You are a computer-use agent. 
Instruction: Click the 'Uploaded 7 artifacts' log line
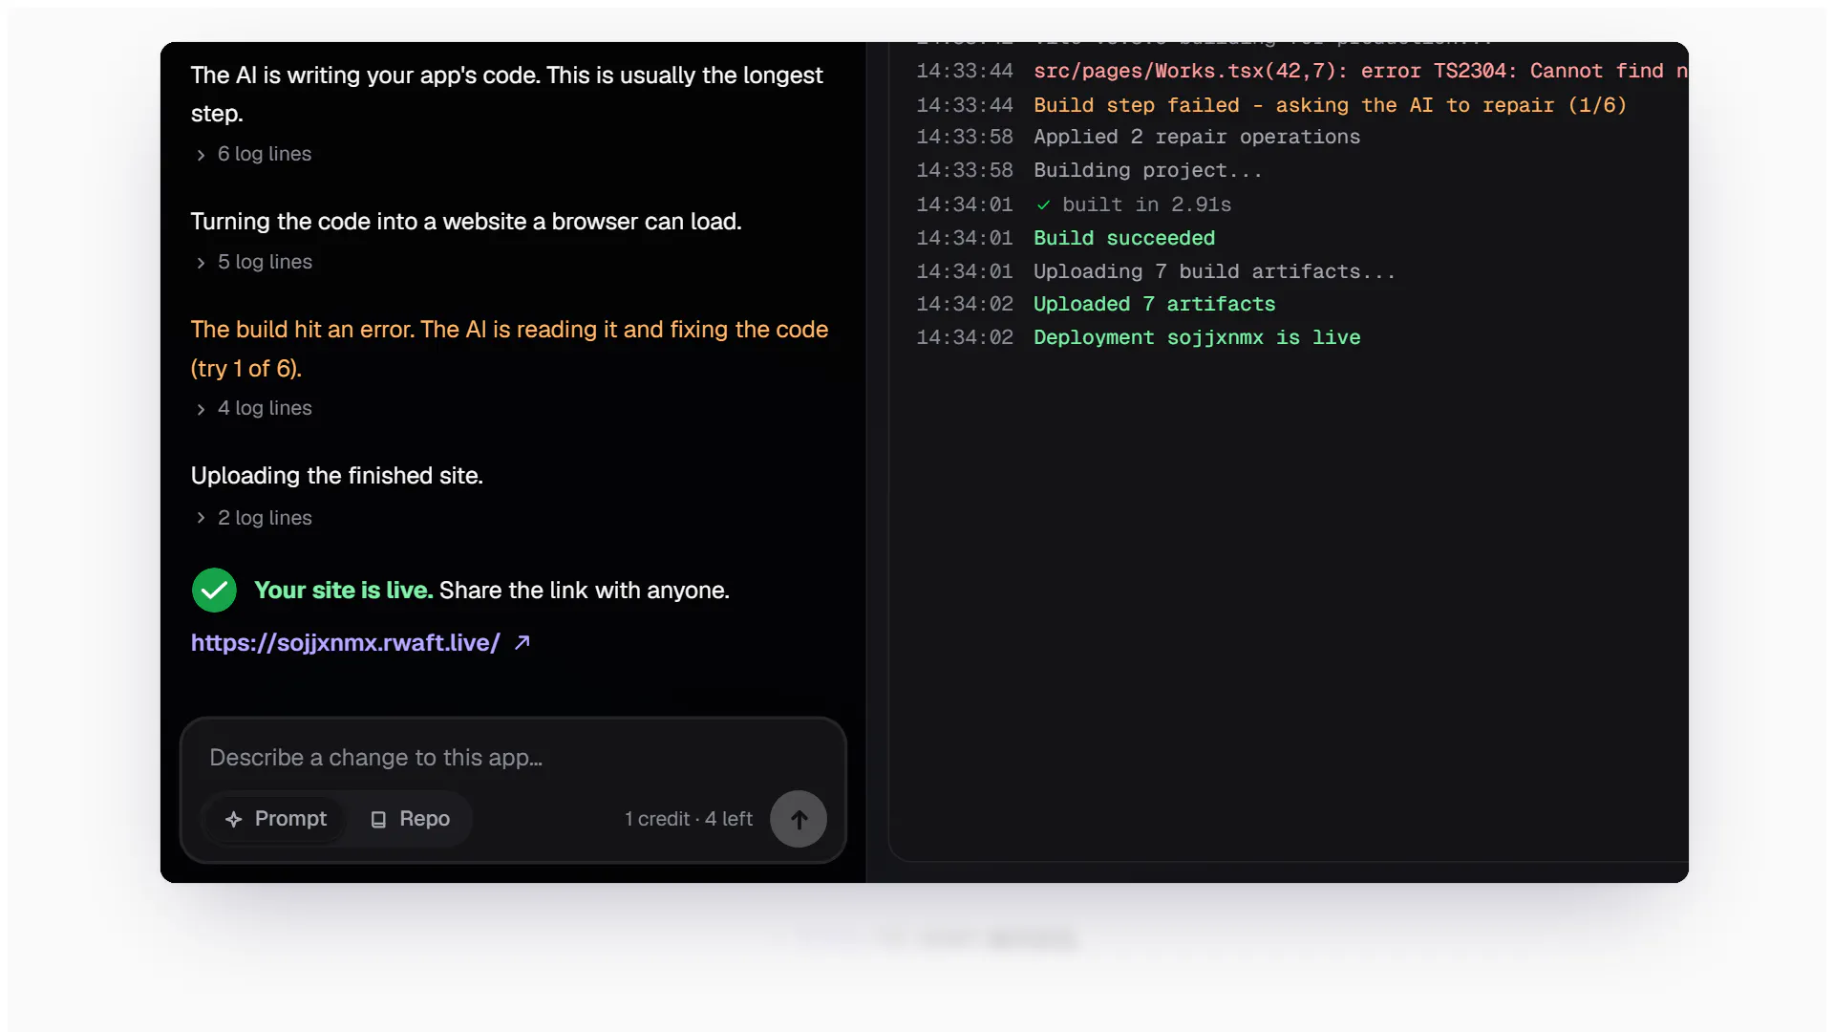pos(1154,304)
